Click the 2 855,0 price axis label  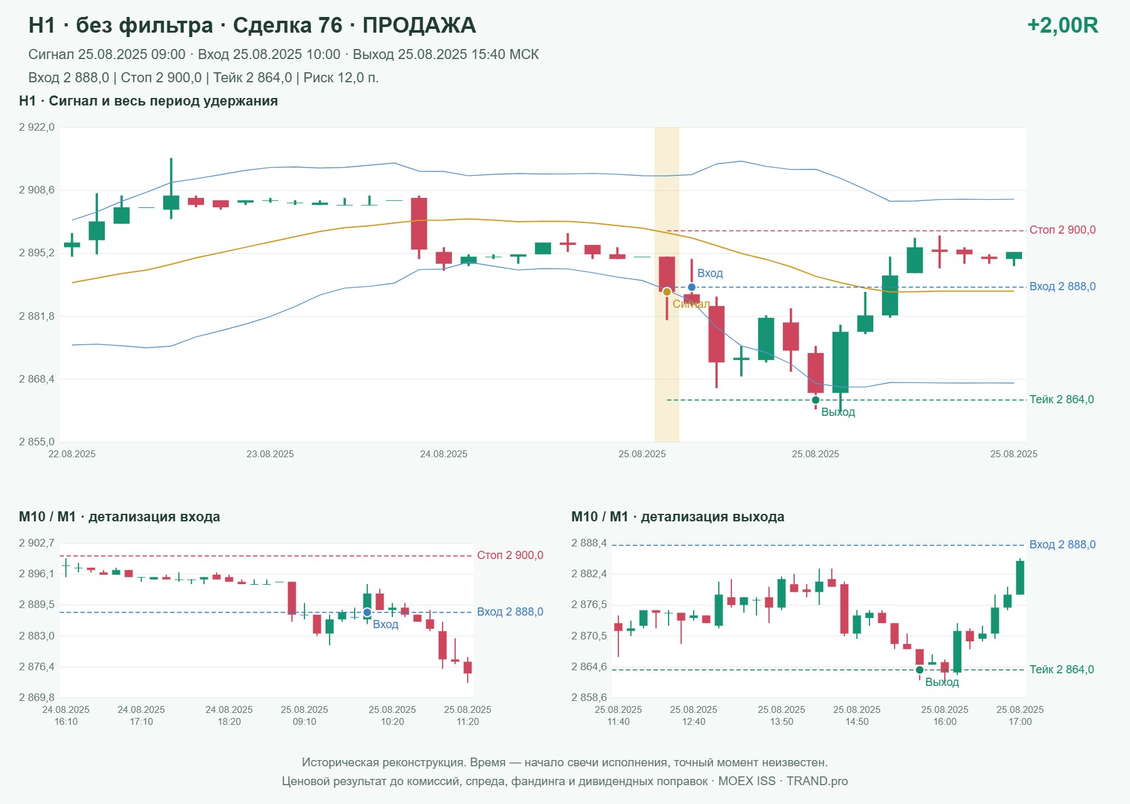pos(36,442)
